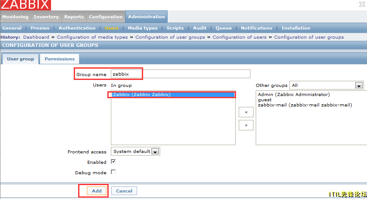
Task: Go to Media types submenu
Action: tap(143, 28)
